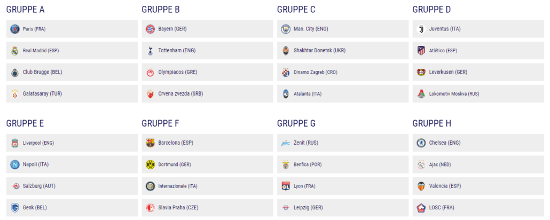Click the Gruppe A heading
Screen dimensions: 550x220
(26, 10)
